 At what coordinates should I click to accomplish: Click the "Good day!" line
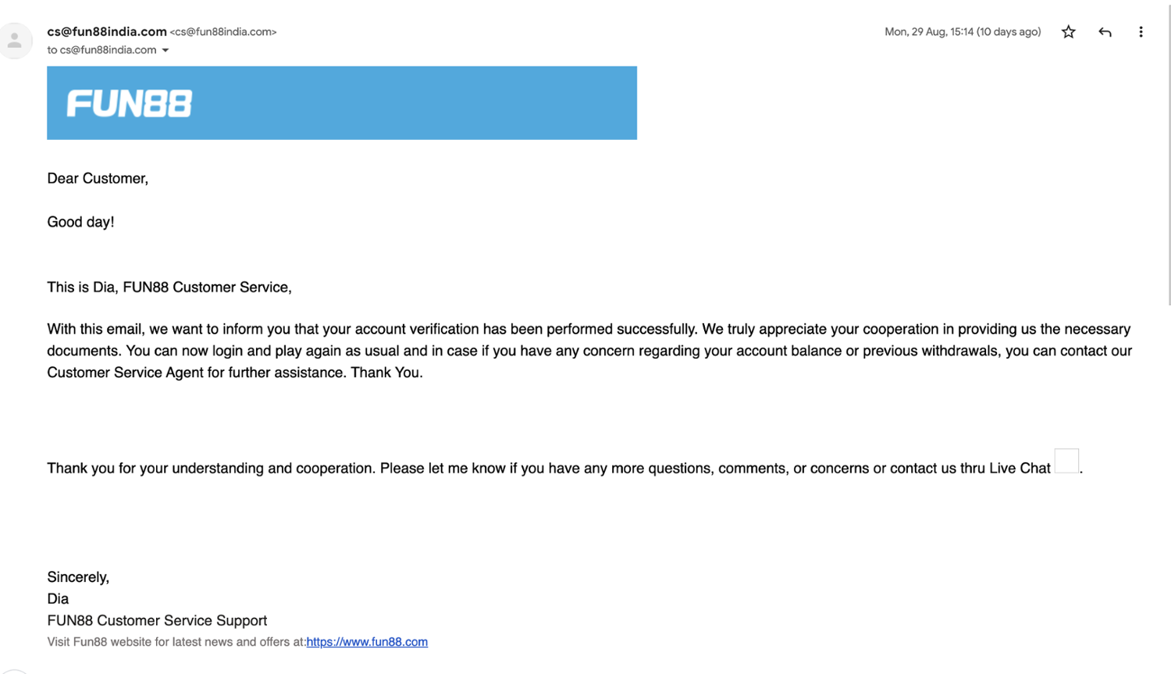pyautogui.click(x=80, y=223)
